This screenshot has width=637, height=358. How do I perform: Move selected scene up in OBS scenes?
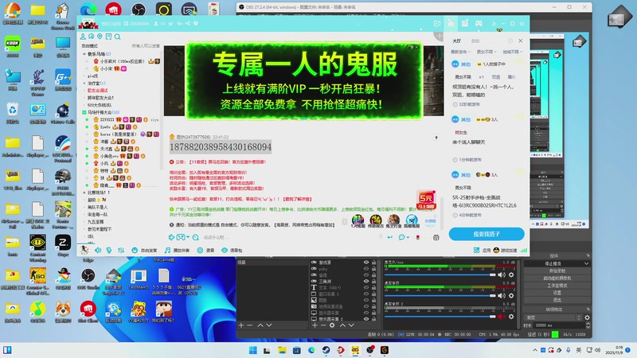point(260,325)
